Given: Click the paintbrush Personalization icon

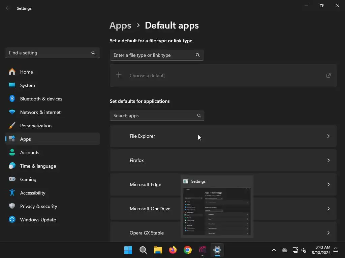Looking at the screenshot, I should (12, 126).
